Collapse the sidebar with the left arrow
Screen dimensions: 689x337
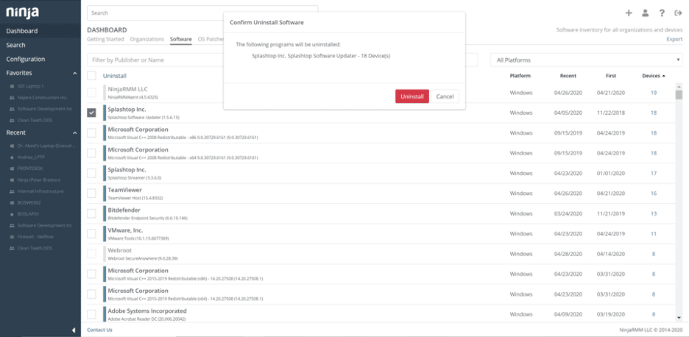coord(74,330)
